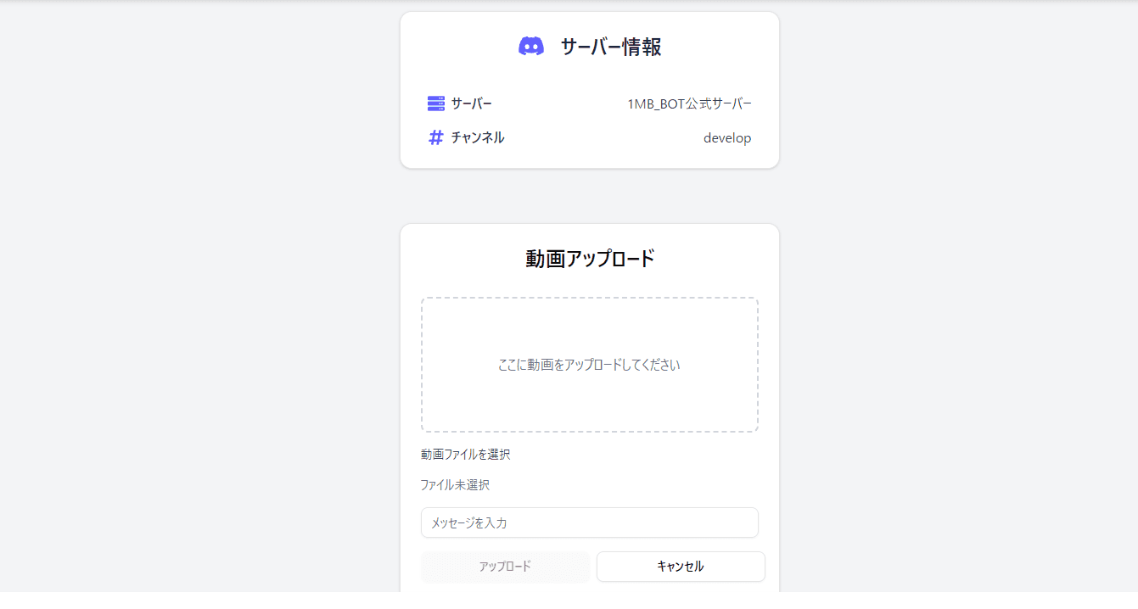Click the channel hashtag icon
The height and width of the screenshot is (609, 1138).
pyautogui.click(x=434, y=137)
